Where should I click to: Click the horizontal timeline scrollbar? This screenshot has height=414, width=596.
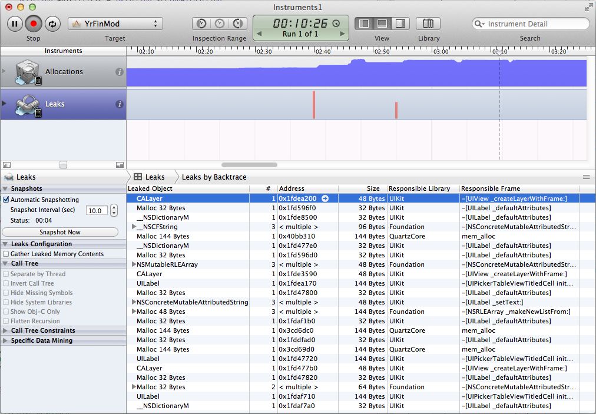[x=249, y=165]
